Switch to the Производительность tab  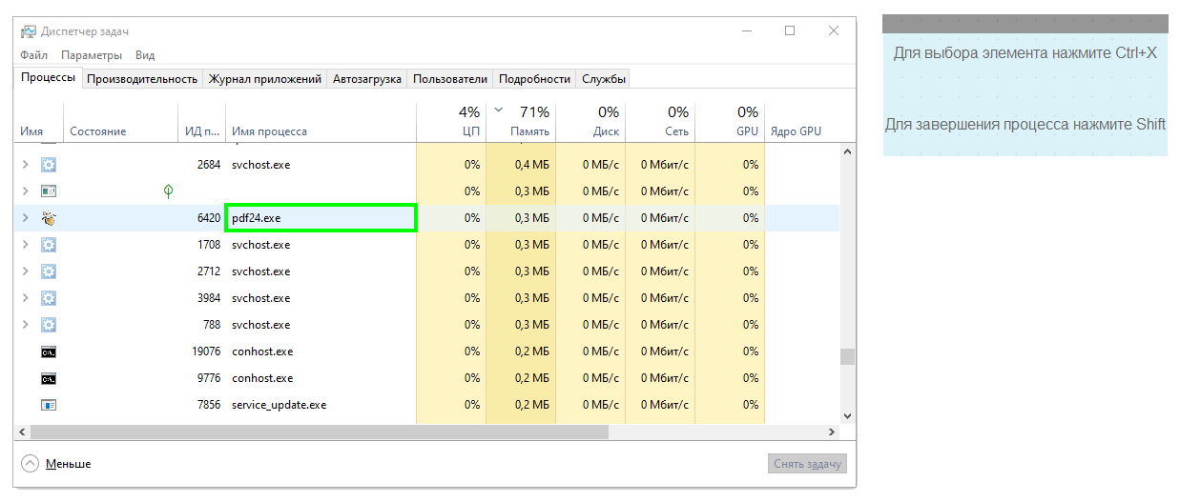pyautogui.click(x=142, y=79)
